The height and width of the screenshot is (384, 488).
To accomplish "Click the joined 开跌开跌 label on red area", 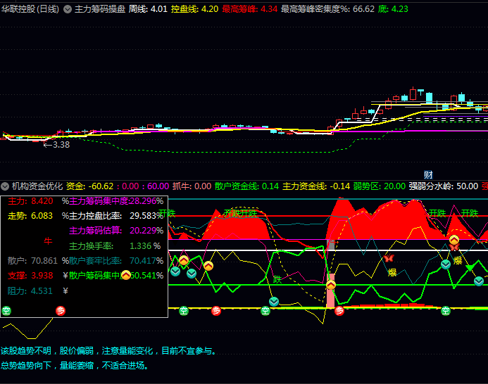I will 241,213.
